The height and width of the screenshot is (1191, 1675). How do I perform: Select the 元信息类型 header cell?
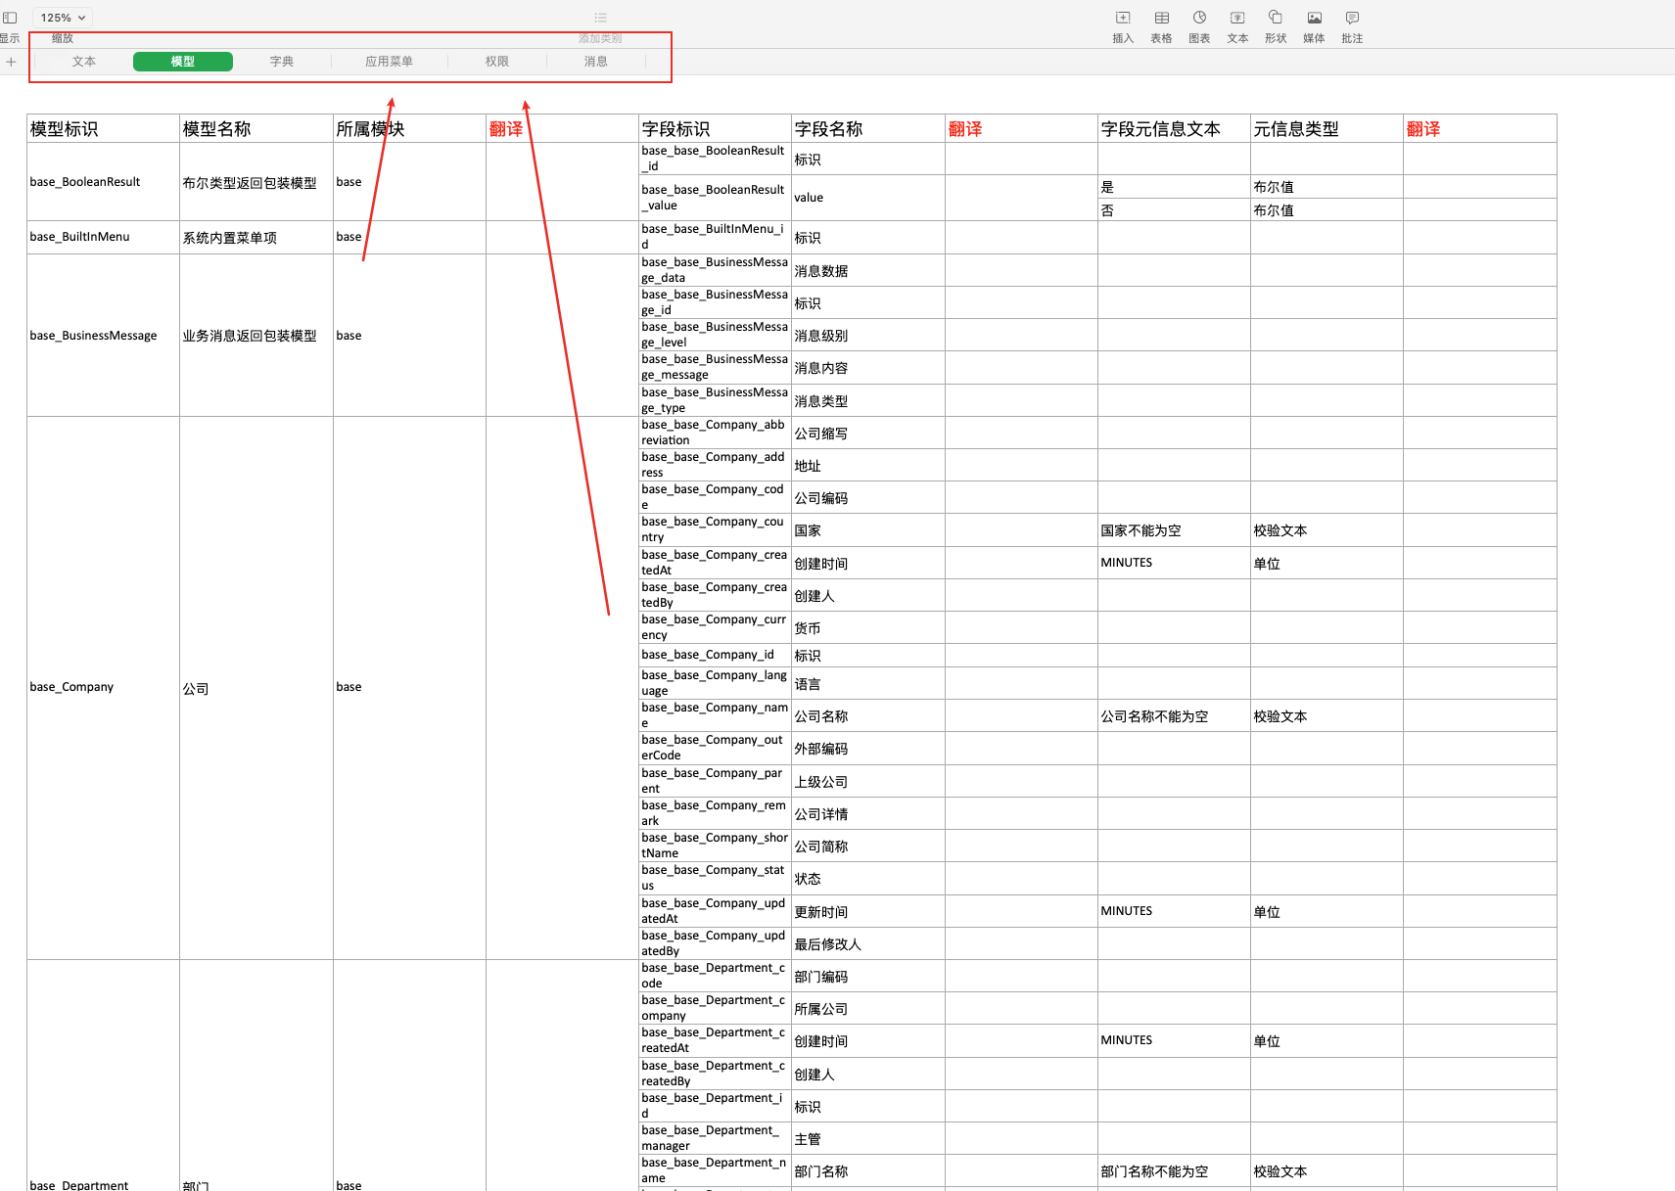pyautogui.click(x=1326, y=128)
